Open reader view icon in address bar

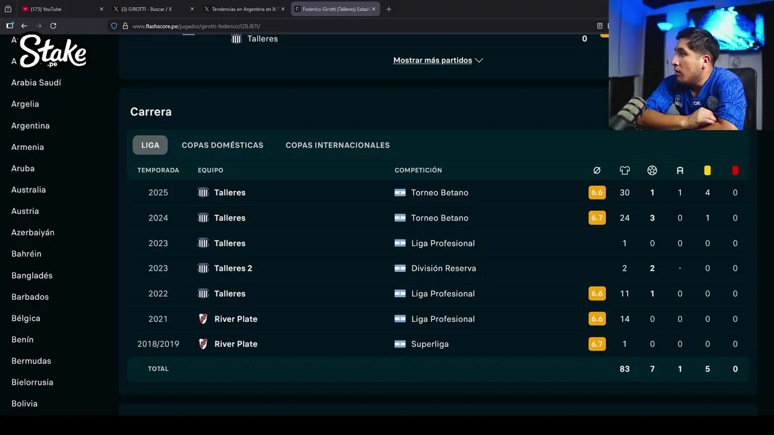coord(600,26)
